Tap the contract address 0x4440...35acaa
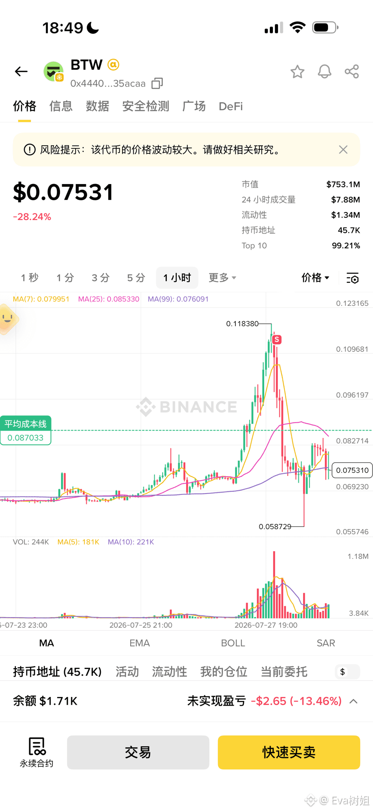This screenshot has width=373, height=812. 108,83
